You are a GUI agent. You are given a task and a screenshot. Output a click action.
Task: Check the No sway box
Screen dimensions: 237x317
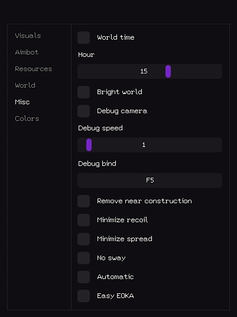(x=84, y=258)
